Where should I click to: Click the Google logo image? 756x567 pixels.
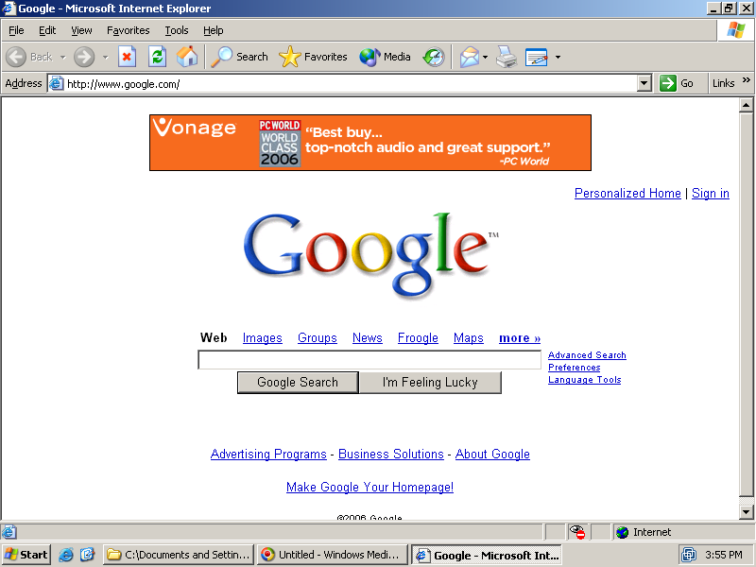[370, 255]
